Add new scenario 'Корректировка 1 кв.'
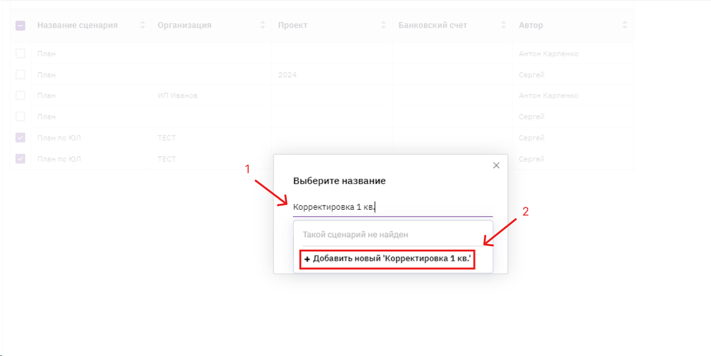711x356 pixels. click(x=387, y=259)
